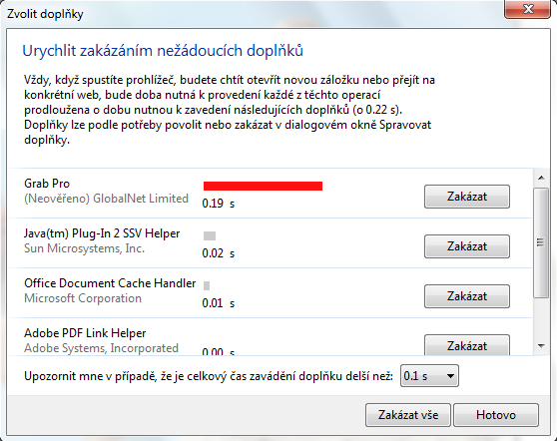The height and width of the screenshot is (441, 557).
Task: Close the Zvolit doplňky dialog
Action: [527, 9]
